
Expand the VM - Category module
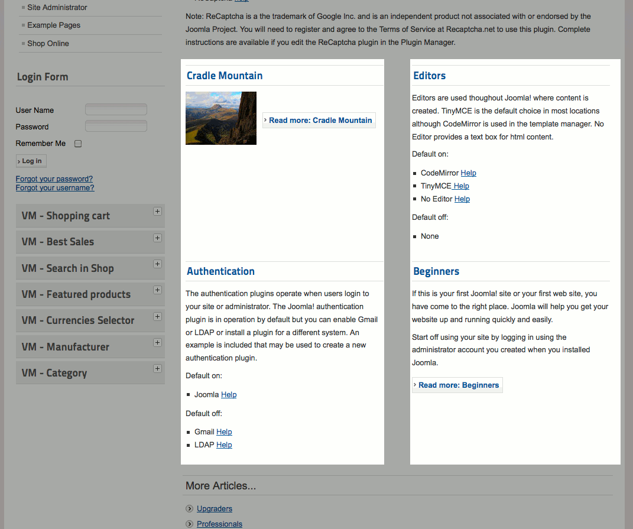pos(157,369)
